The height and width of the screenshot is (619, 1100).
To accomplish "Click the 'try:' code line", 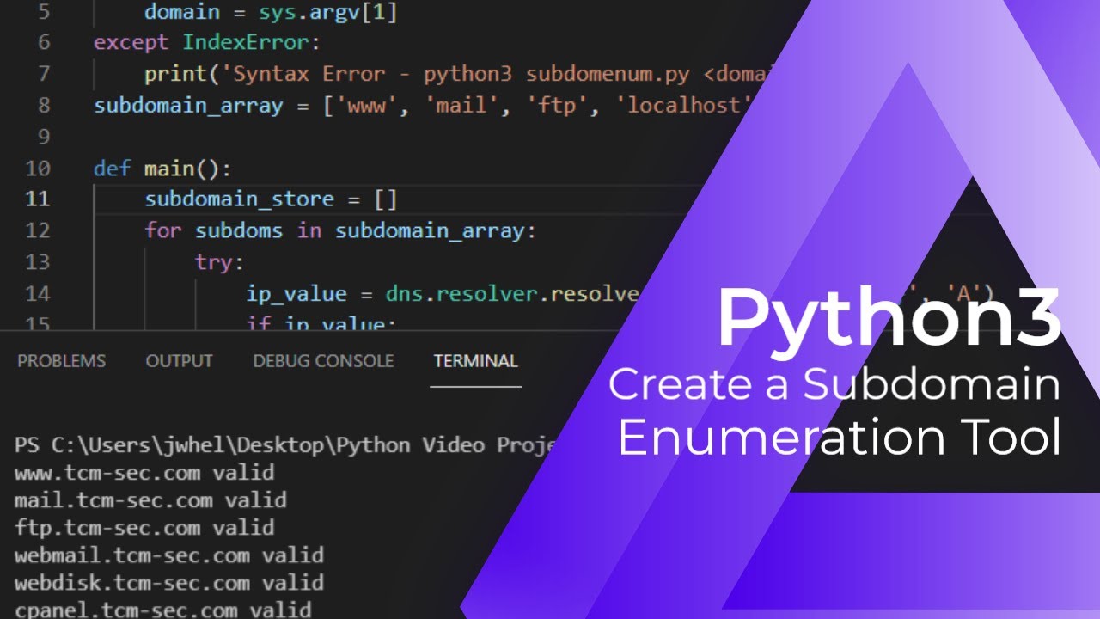I will tap(220, 262).
